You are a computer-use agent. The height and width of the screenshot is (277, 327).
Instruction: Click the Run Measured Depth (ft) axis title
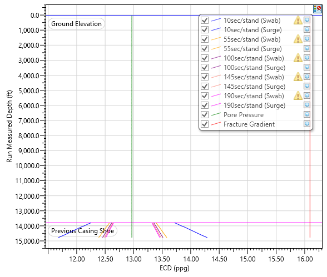click(x=9, y=126)
